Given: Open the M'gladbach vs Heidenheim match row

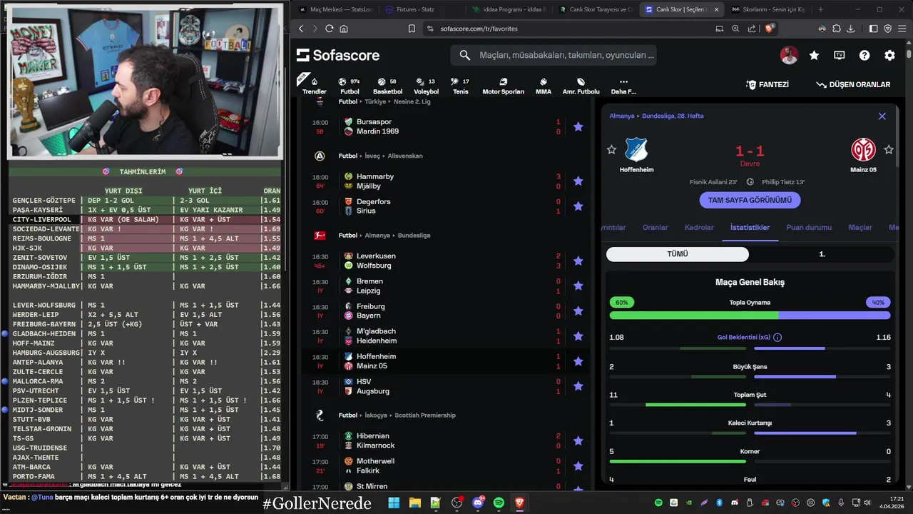Looking at the screenshot, I should coord(447,336).
